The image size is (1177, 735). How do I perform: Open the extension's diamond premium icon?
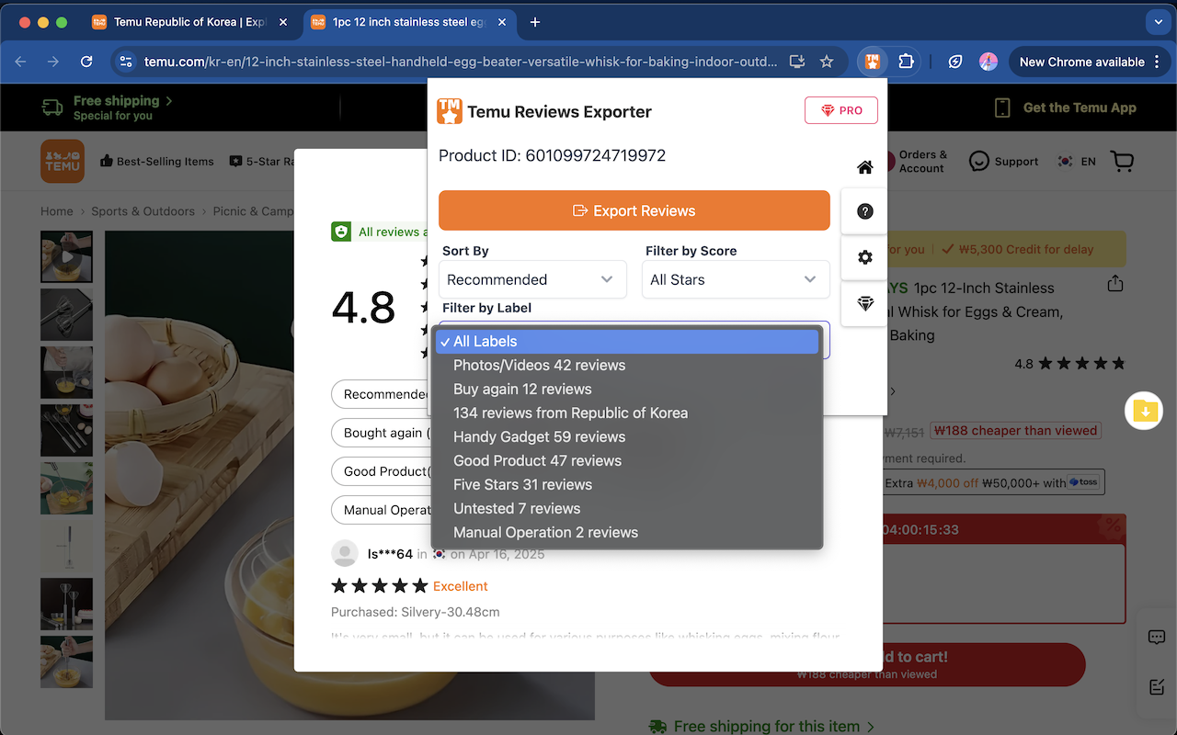click(864, 304)
